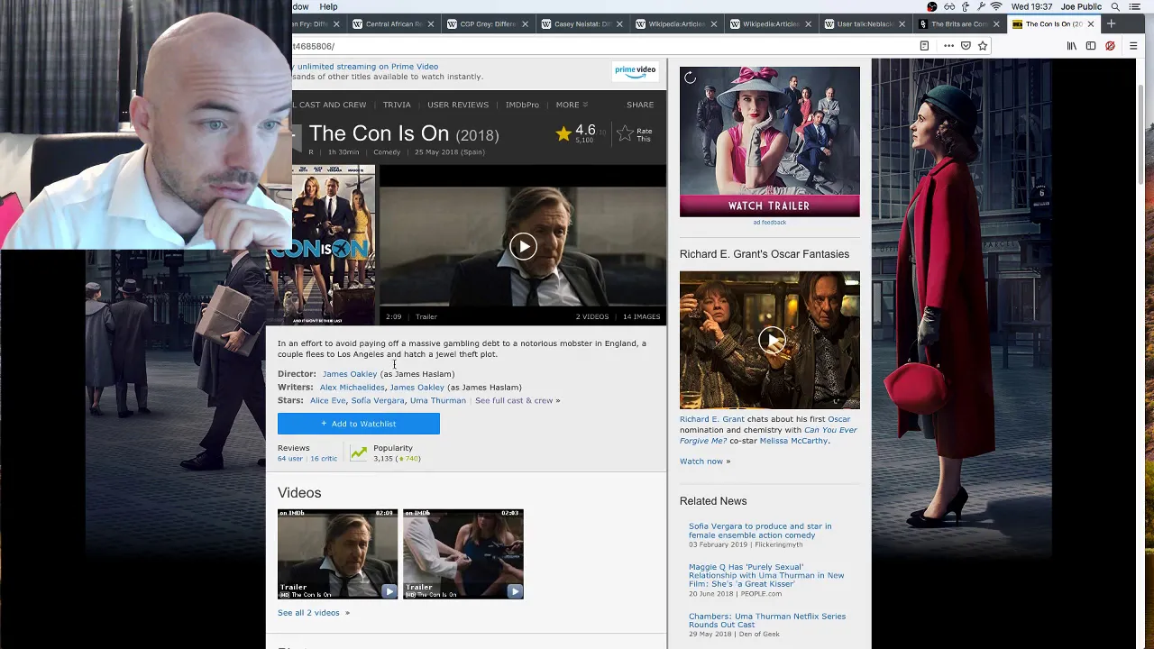Open writer Alex Michaelides link
1154x649 pixels.
click(x=353, y=388)
